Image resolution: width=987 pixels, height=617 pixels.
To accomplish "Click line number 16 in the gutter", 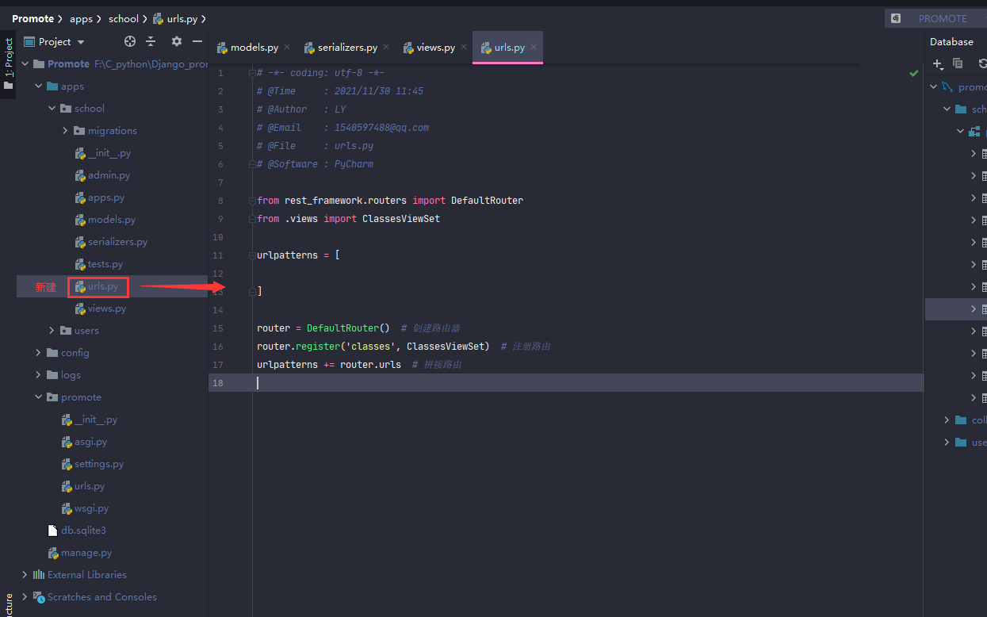I will [218, 347].
